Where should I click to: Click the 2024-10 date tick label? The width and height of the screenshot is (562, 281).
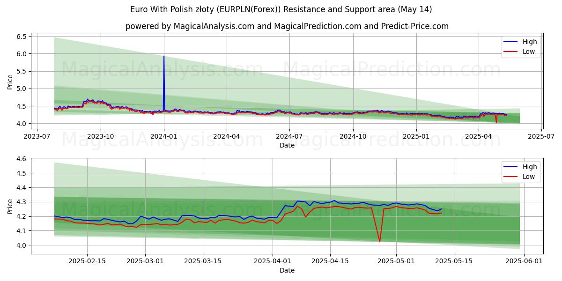pyautogui.click(x=353, y=136)
